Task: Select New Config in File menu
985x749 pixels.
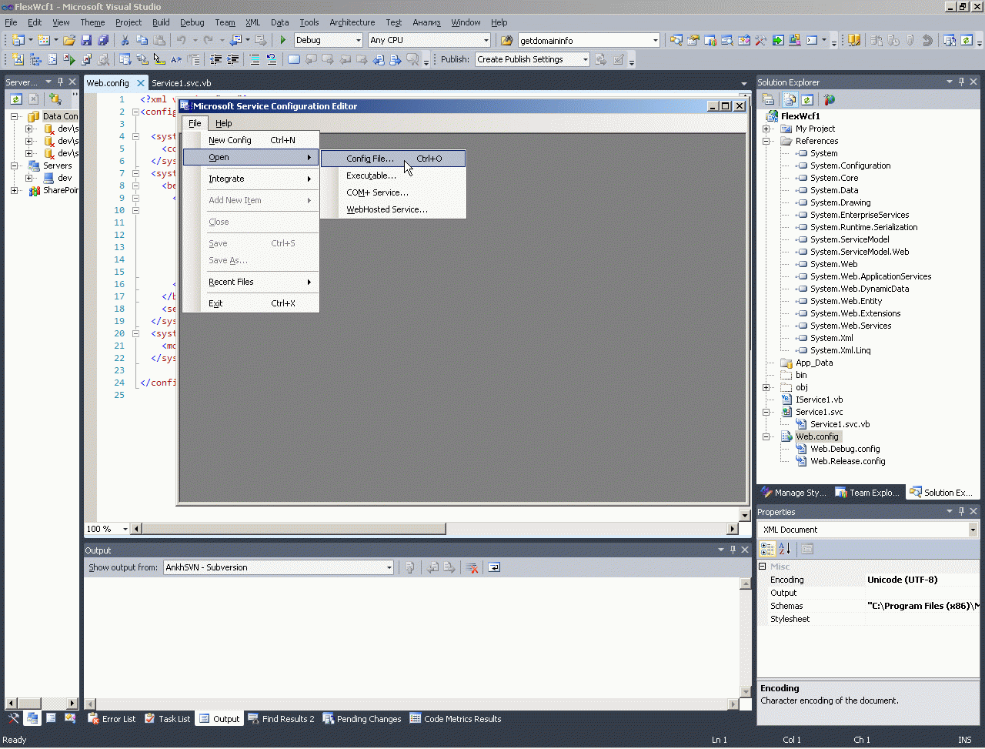Action: tap(251, 140)
